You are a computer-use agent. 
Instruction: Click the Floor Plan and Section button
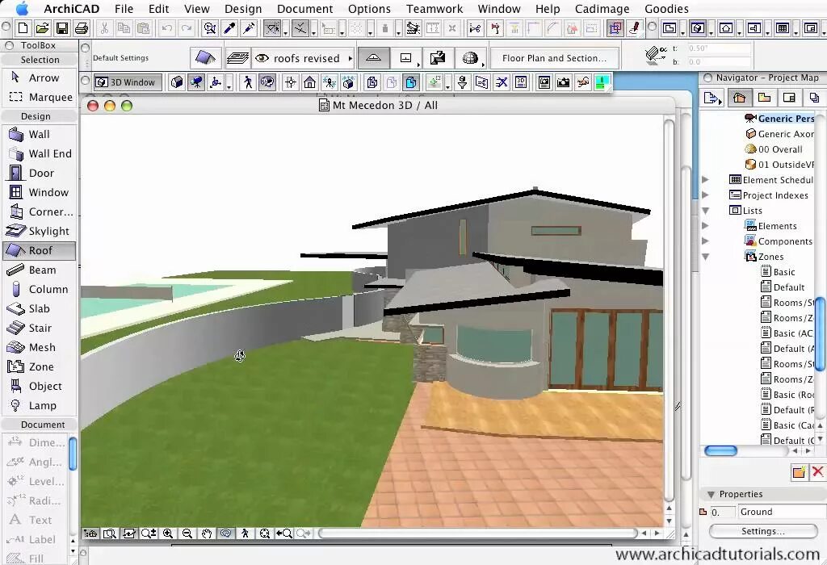554,58
